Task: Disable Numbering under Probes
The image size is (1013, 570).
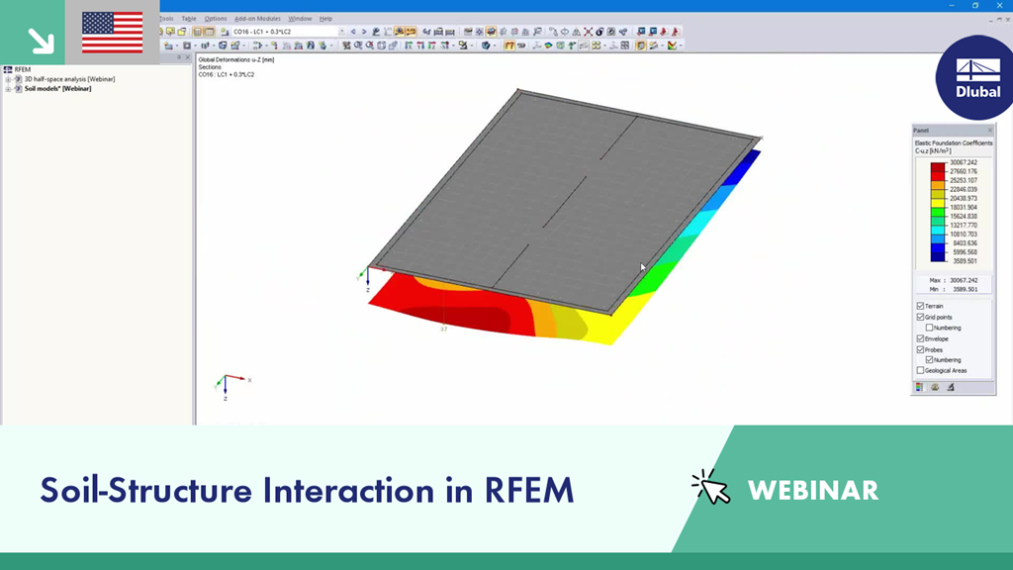Action: pos(929,360)
